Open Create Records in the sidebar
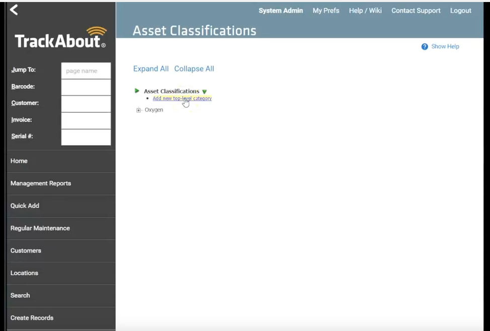The height and width of the screenshot is (331, 490). [x=61, y=318]
